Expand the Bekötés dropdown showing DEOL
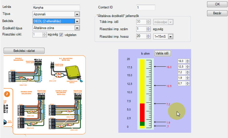 [77, 21]
